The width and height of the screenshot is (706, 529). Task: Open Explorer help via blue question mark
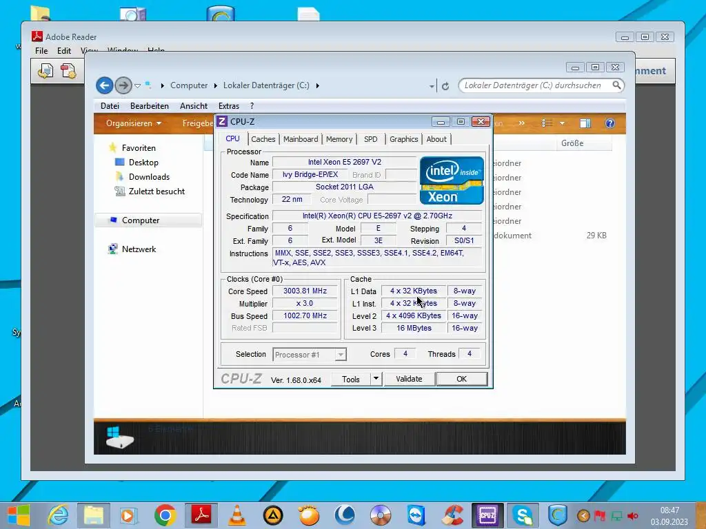pyautogui.click(x=609, y=123)
